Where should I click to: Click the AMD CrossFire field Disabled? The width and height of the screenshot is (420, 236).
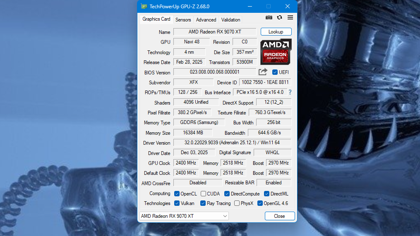coord(198,183)
